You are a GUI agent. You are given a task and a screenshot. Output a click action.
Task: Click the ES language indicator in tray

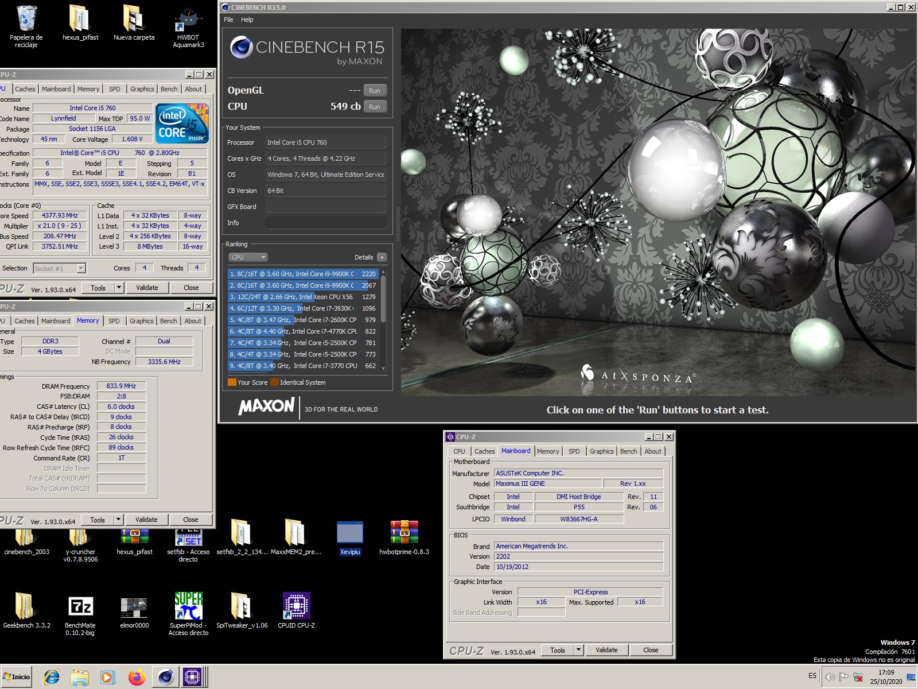pyautogui.click(x=812, y=676)
